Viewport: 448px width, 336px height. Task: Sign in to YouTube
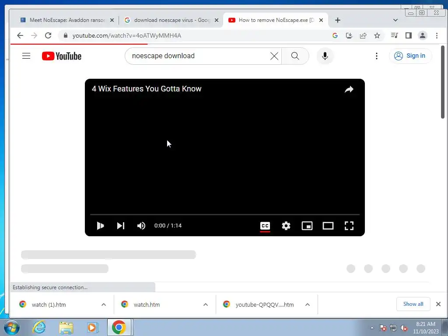(410, 56)
